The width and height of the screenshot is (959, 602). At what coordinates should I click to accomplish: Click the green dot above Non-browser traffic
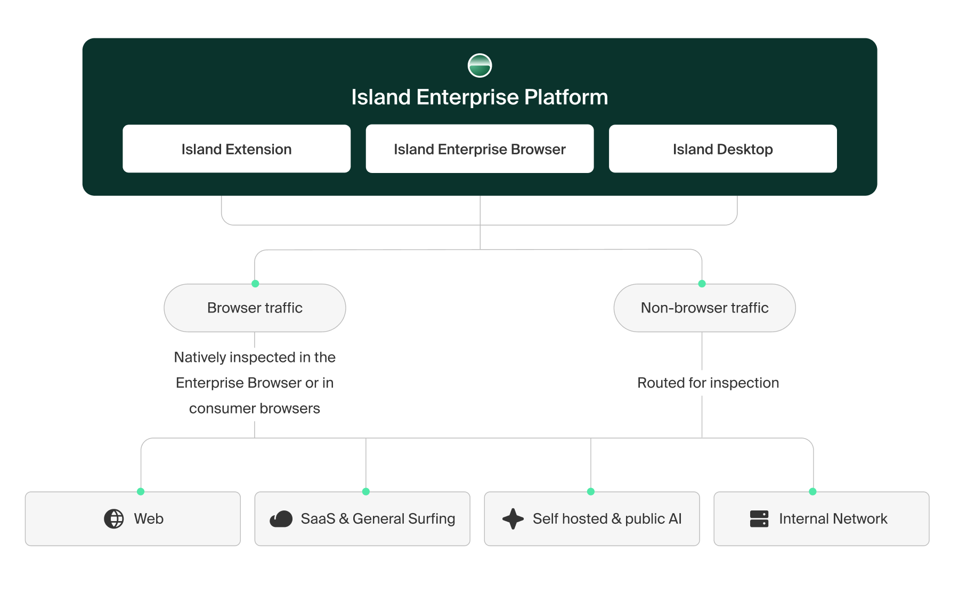702,283
